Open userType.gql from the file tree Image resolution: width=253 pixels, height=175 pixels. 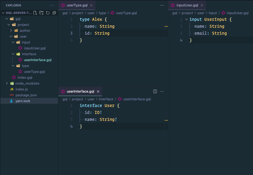coord(34,72)
